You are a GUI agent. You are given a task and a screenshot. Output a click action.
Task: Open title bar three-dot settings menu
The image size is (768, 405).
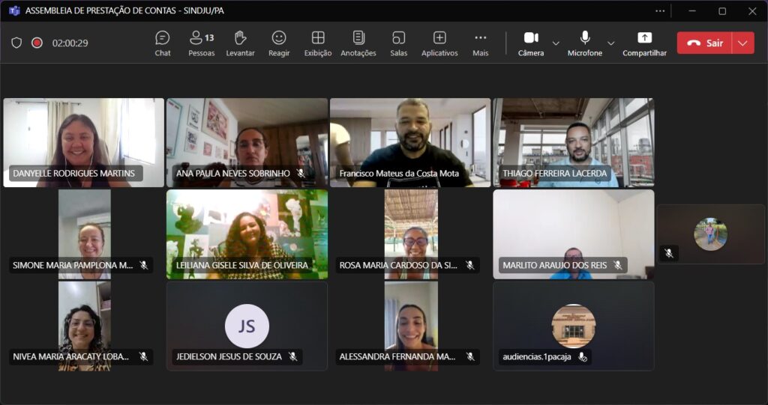coord(660,10)
